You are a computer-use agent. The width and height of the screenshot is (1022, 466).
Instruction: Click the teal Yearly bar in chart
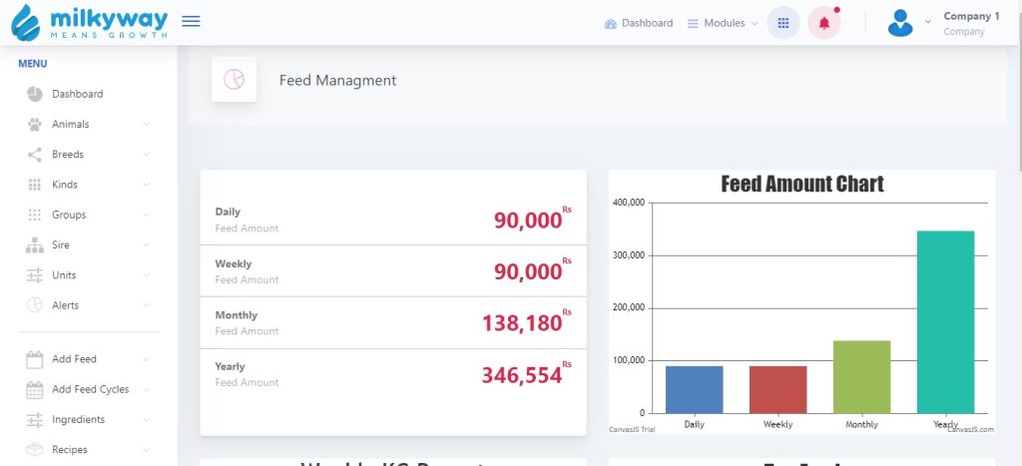(945, 321)
